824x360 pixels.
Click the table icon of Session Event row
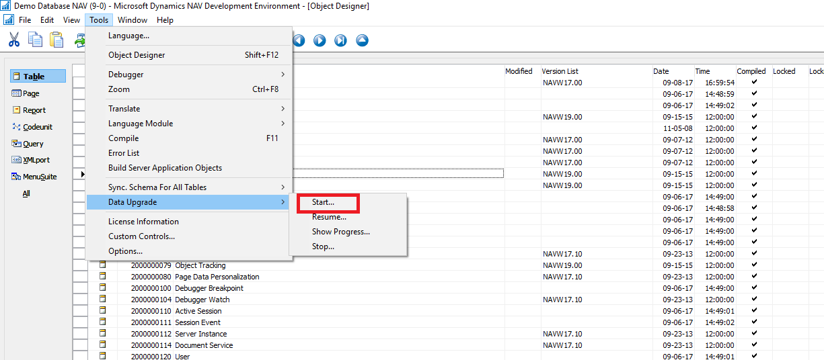(x=103, y=322)
